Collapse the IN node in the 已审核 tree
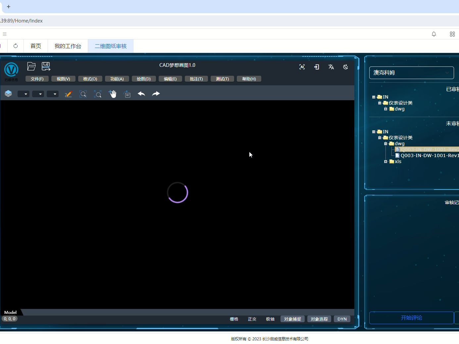Viewport: 459px width, 344px height. tap(374, 97)
